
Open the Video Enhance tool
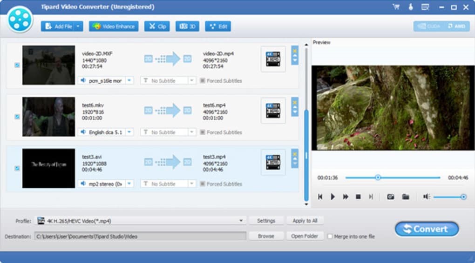pos(114,26)
